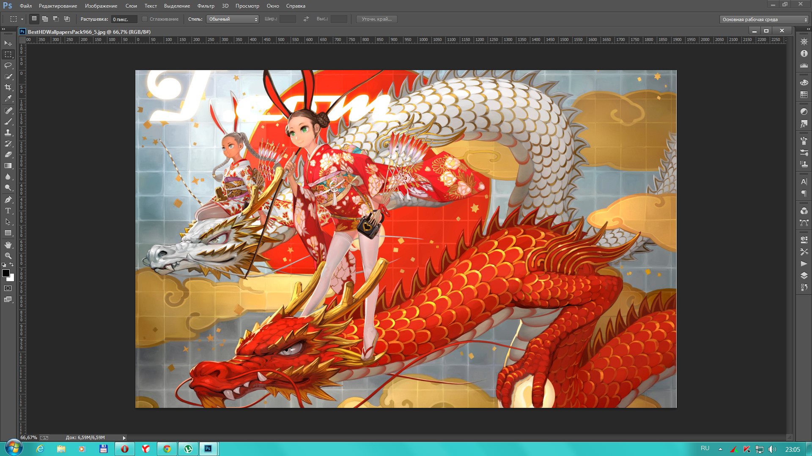Click the foreground color swatch
The image size is (812, 456).
(x=6, y=273)
